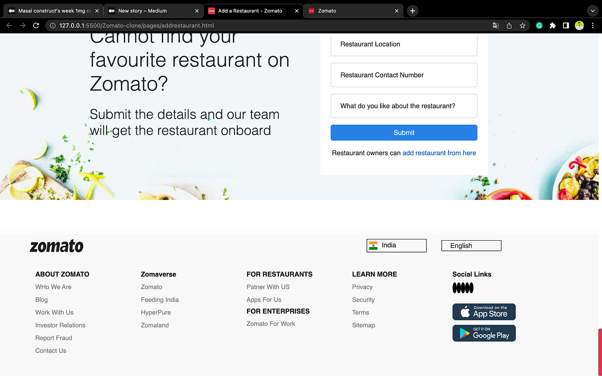Open the Work With Us link
Image resolution: width=602 pixels, height=376 pixels.
pos(54,312)
